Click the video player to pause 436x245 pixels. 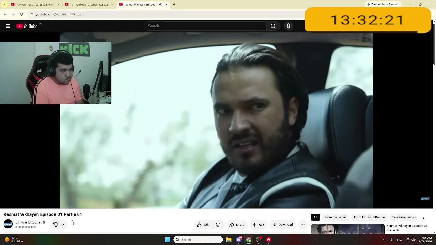pos(216,120)
